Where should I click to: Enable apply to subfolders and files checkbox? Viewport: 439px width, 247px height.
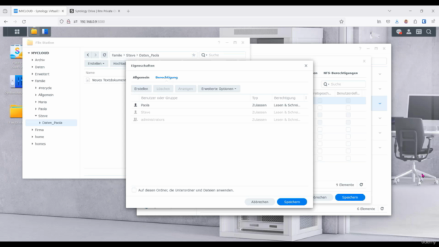click(x=134, y=190)
